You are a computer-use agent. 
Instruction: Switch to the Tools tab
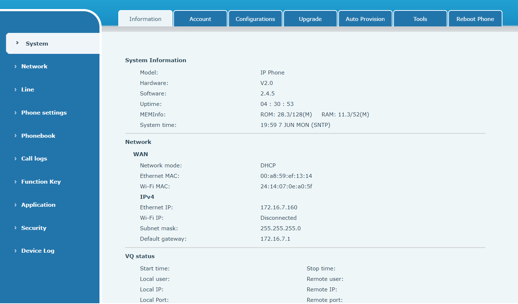click(420, 18)
